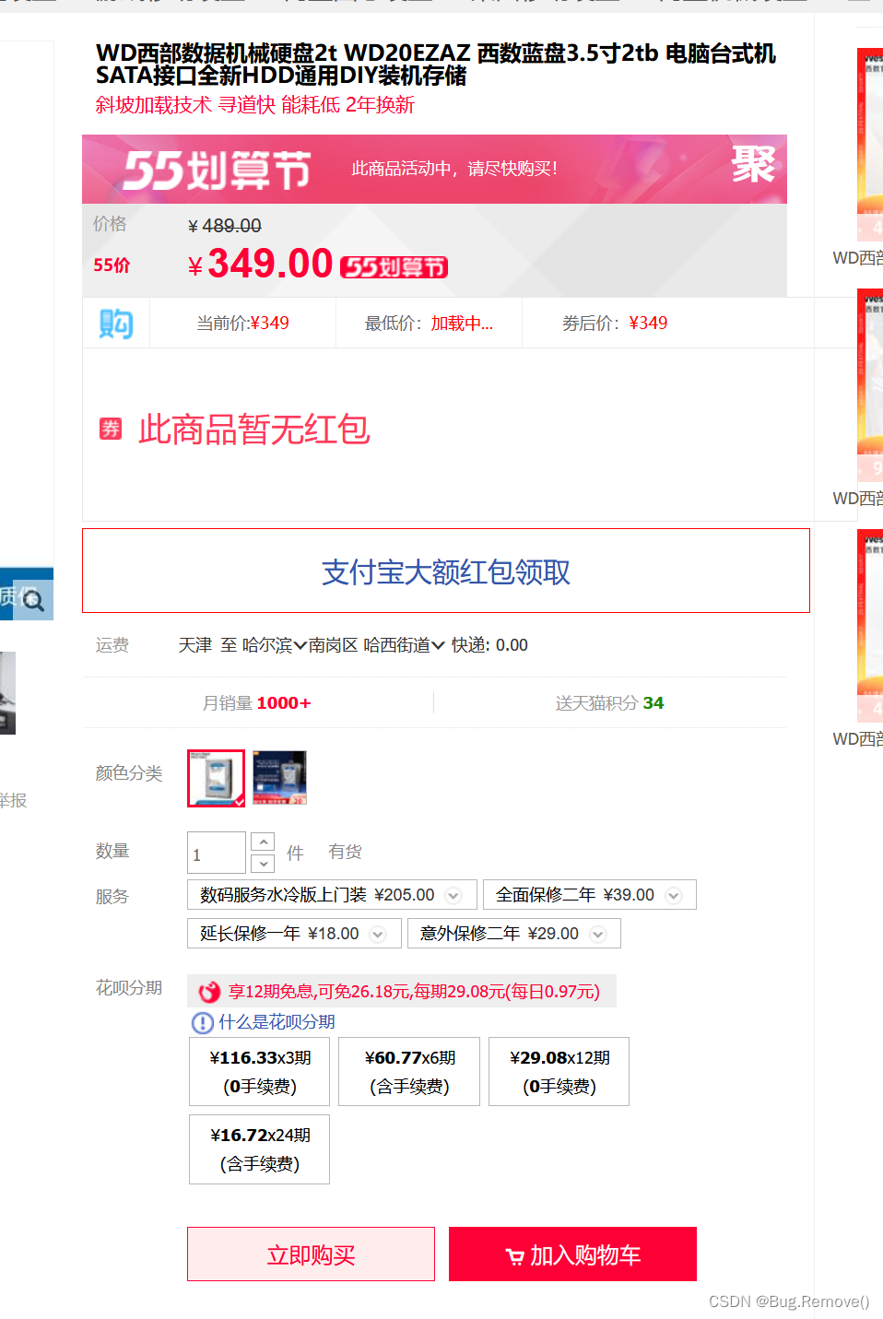Click the blue 购 price tracker icon
883x1319 pixels.
[x=116, y=324]
